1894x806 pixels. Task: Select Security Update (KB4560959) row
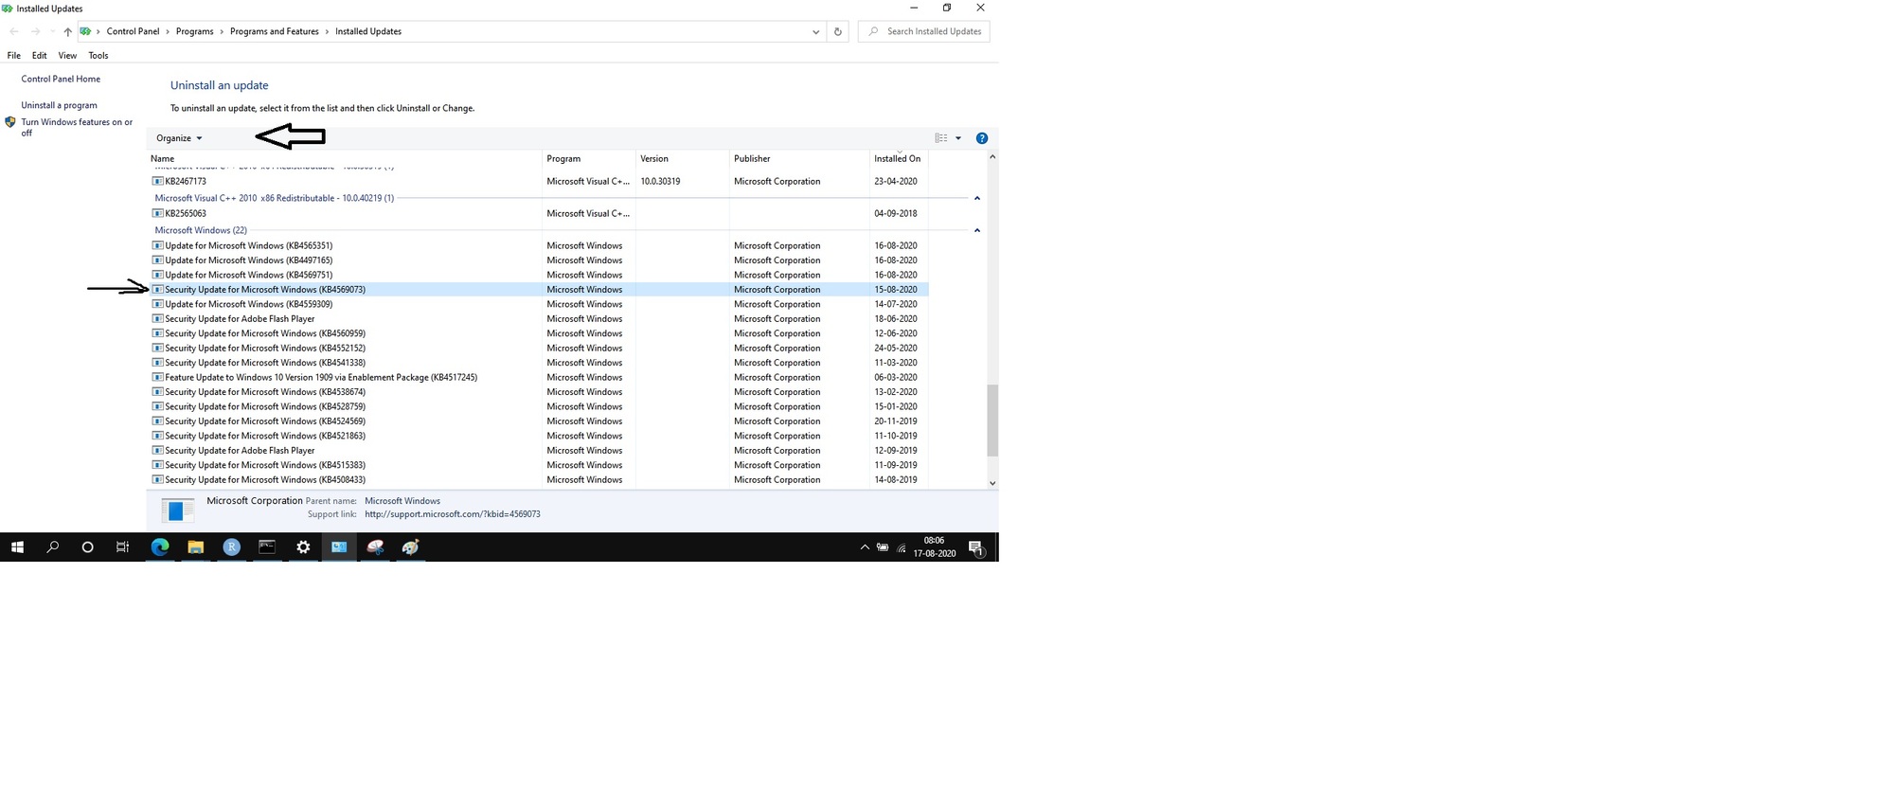point(538,333)
